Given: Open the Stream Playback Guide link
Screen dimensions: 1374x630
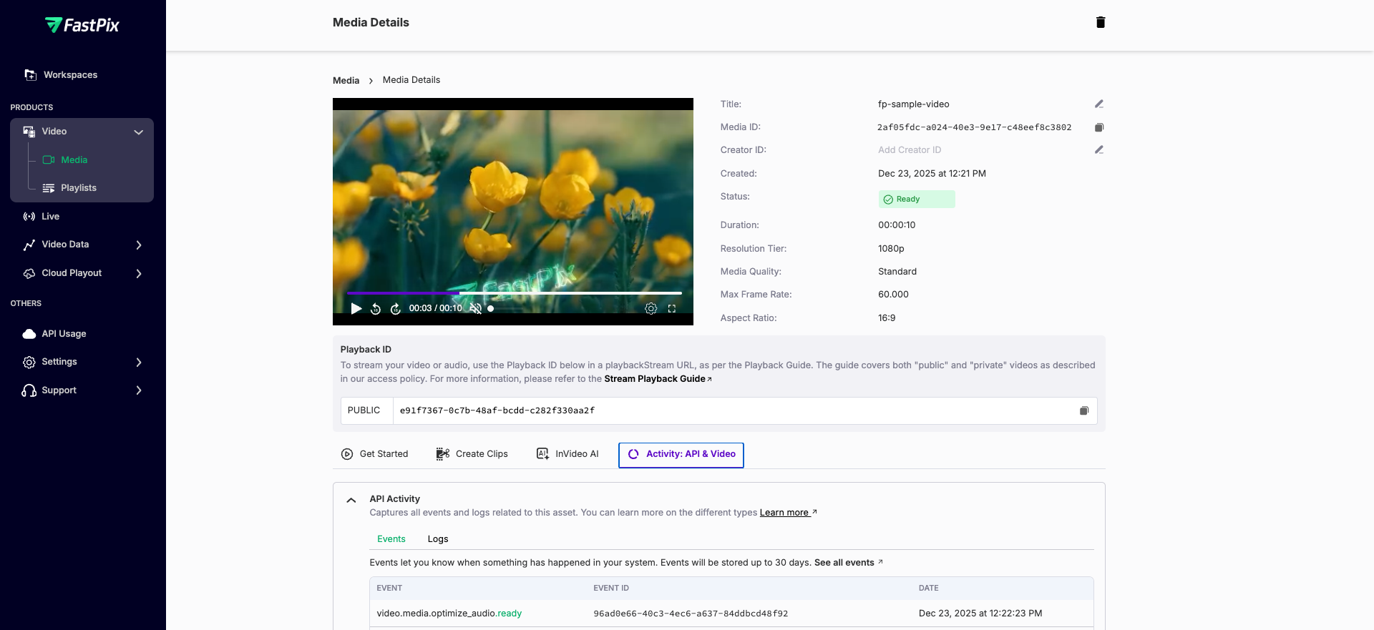Looking at the screenshot, I should (x=658, y=379).
